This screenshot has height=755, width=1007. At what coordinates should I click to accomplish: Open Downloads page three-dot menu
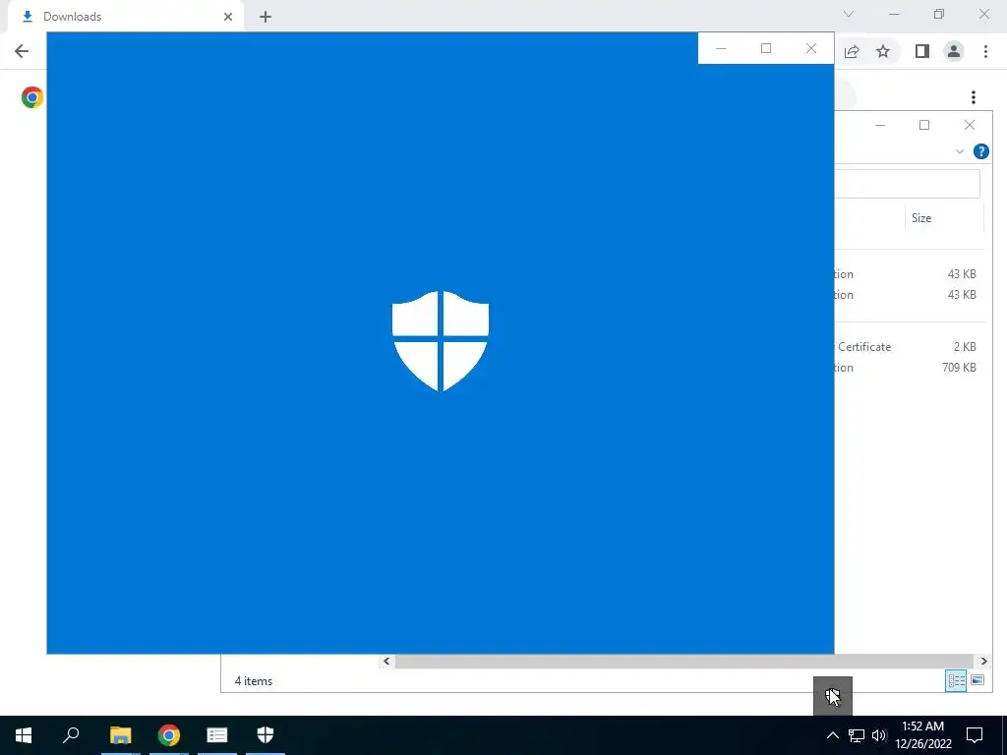974,97
